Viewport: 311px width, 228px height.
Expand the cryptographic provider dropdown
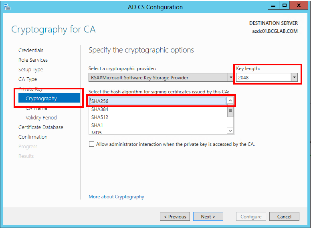pyautogui.click(x=231, y=77)
